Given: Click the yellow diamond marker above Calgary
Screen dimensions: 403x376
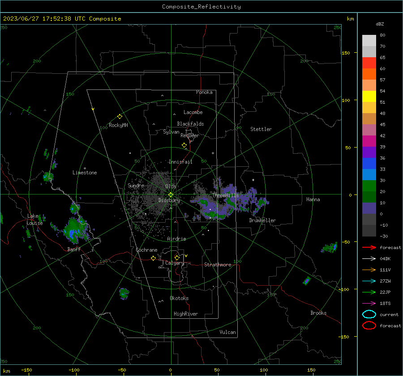Looking at the screenshot, I should (x=177, y=258).
